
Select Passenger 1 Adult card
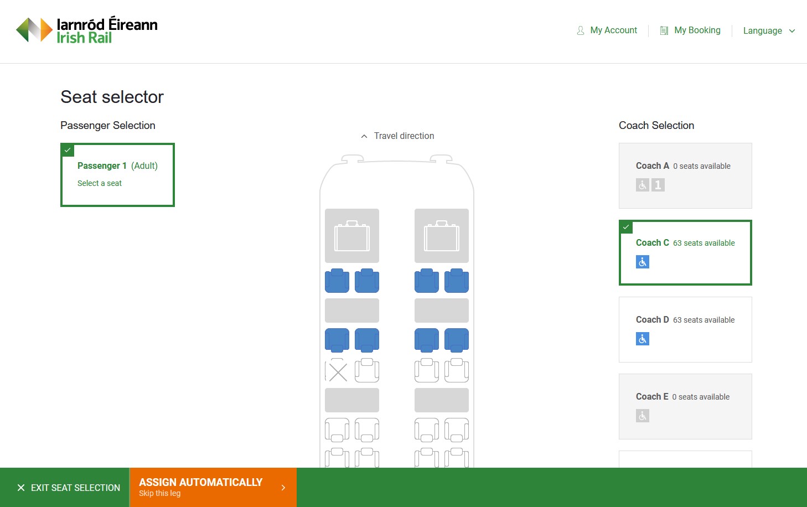(117, 175)
